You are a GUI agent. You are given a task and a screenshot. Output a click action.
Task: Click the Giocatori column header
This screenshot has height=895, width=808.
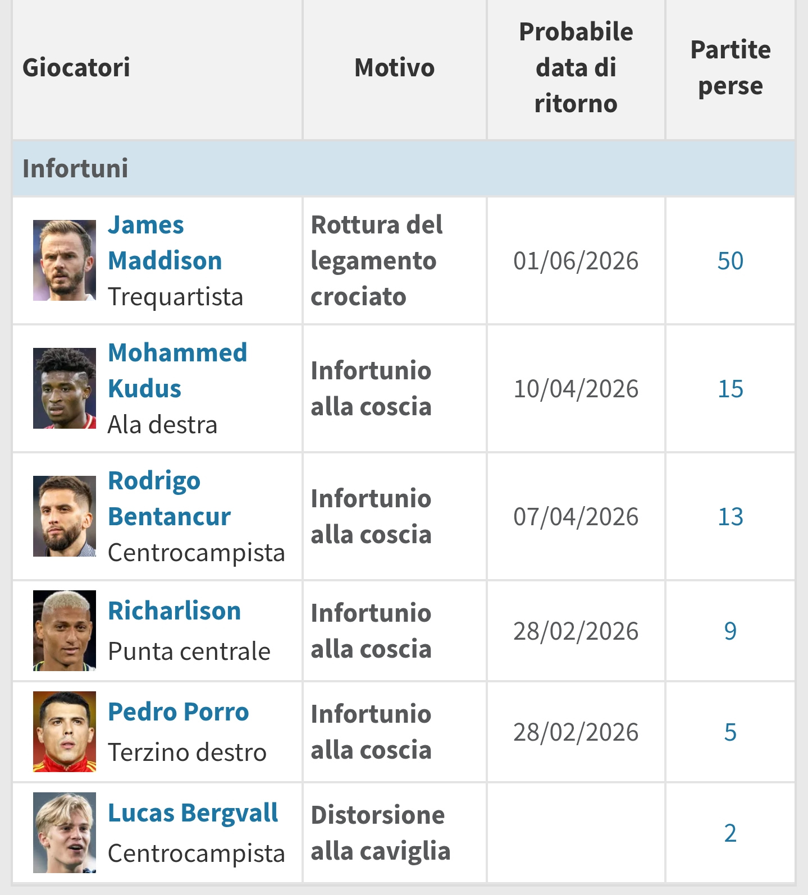[x=76, y=68]
